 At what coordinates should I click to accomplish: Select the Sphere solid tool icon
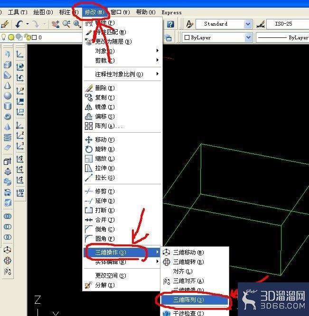click(8, 96)
